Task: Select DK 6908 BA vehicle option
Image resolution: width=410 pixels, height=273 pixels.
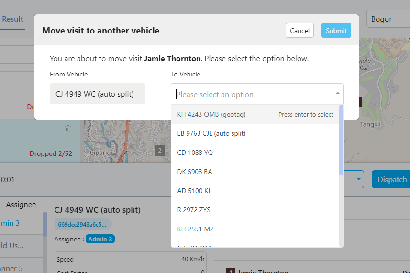Action: 195,172
